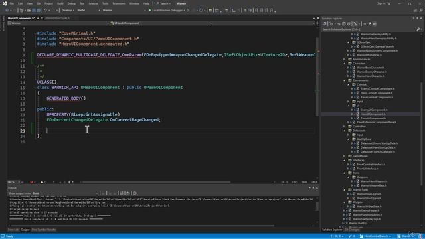Open the Develop configuration dropdown
Screen dimensions: 425x239
68,10
